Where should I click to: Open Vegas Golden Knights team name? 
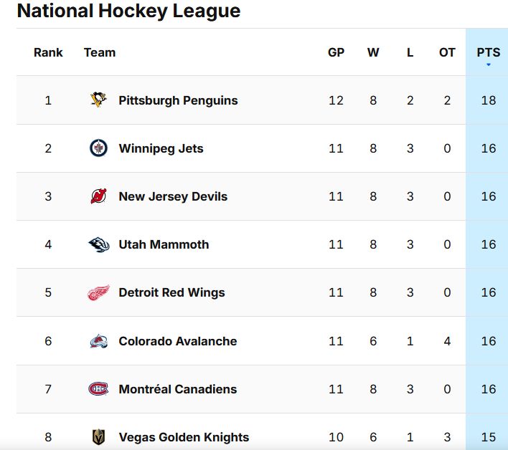point(184,437)
